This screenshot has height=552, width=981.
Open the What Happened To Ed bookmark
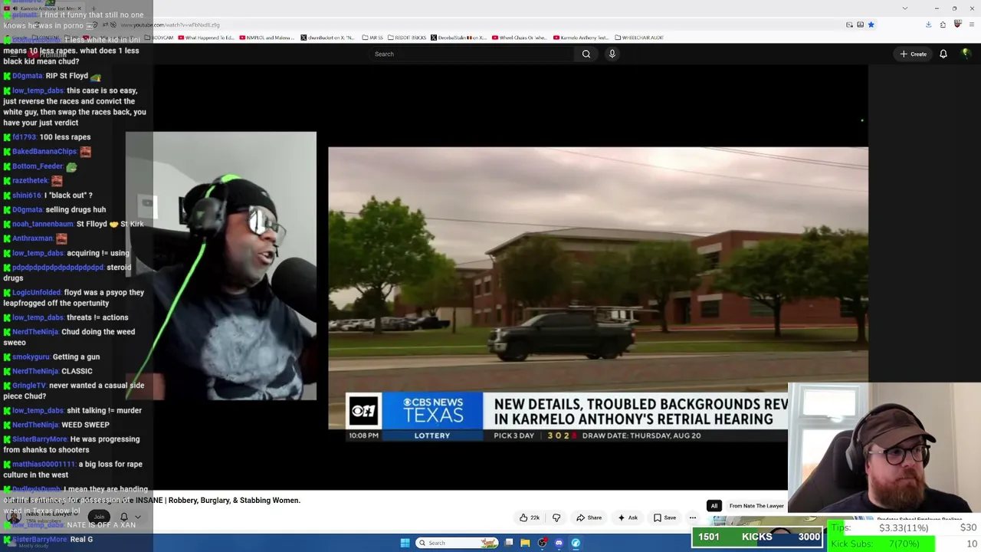click(x=206, y=38)
